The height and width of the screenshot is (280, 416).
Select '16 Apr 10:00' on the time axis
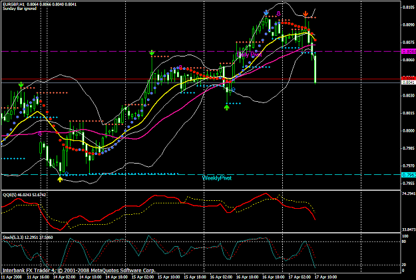coord(247,277)
